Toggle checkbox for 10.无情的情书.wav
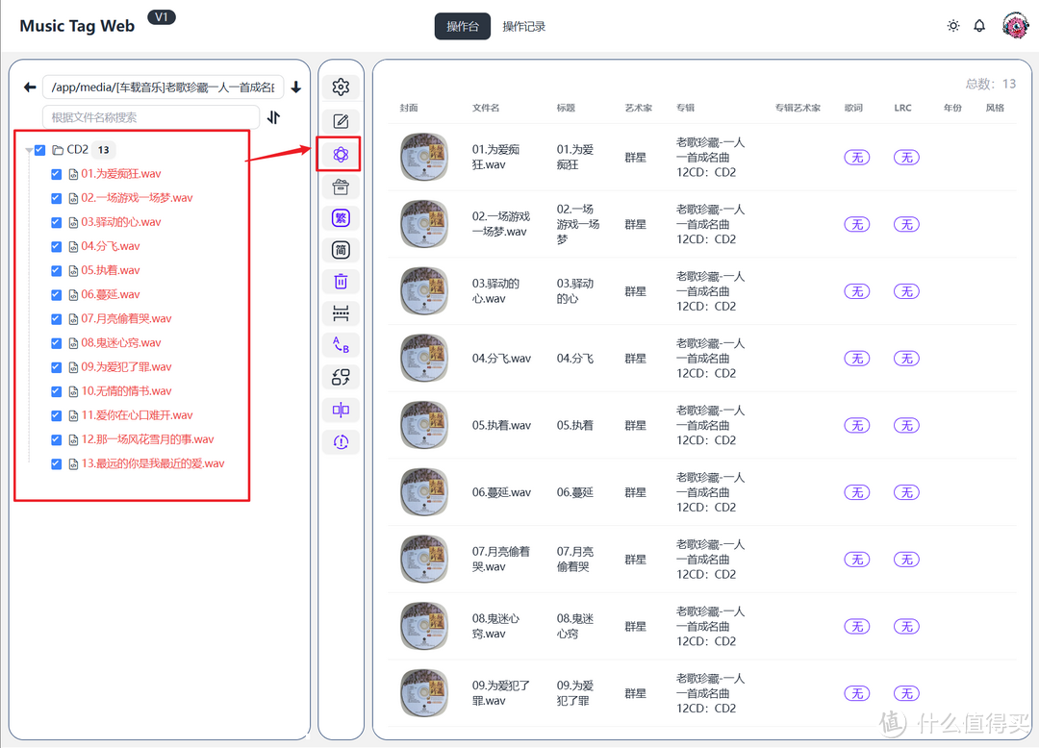Image resolution: width=1039 pixels, height=748 pixels. [56, 391]
